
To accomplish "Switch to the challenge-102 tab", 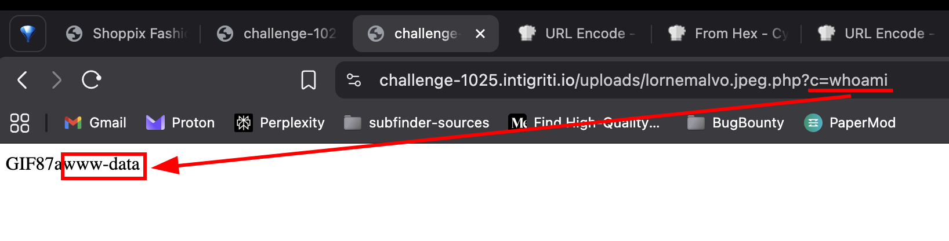I will [277, 34].
